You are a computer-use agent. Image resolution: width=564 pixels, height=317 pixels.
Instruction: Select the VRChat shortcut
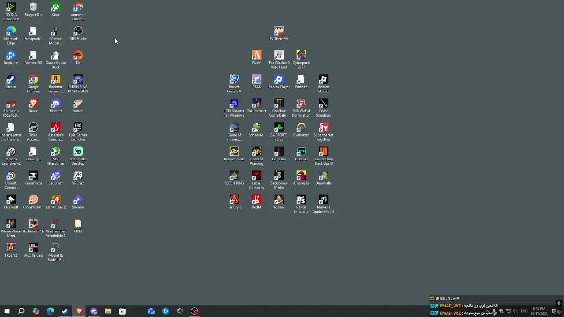[78, 178]
